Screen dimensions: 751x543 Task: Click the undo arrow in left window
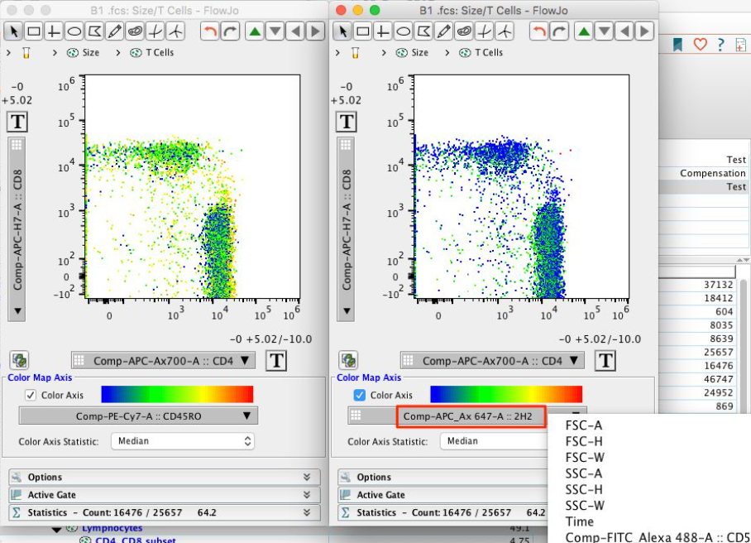click(209, 31)
